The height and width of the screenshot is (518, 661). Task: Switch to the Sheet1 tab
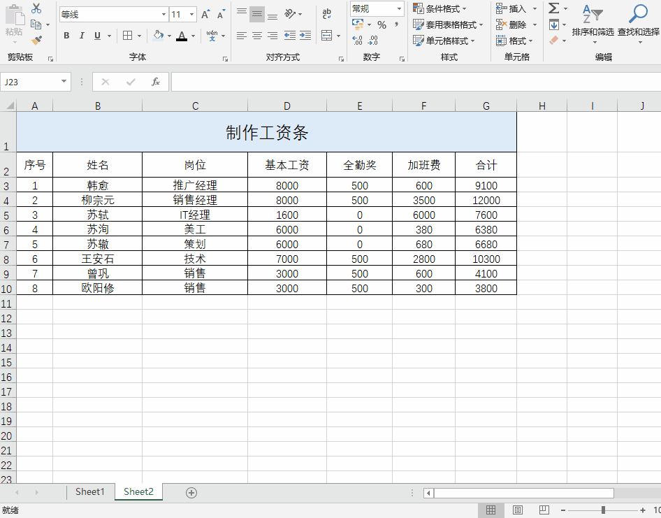[x=89, y=491]
